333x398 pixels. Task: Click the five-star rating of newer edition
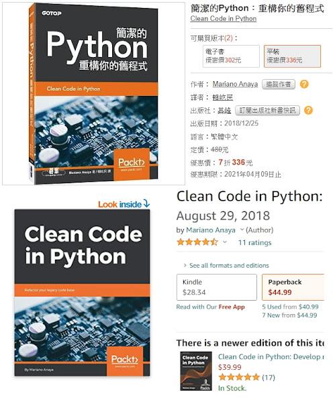point(239,377)
